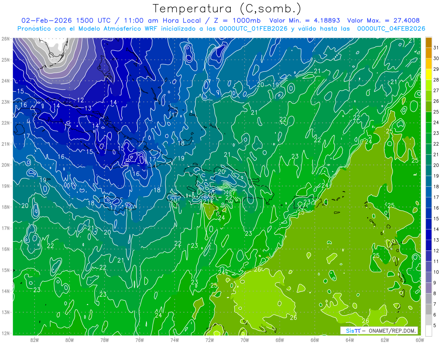
Task: Click the 23N latitude axis label
Action: click(x=5, y=102)
